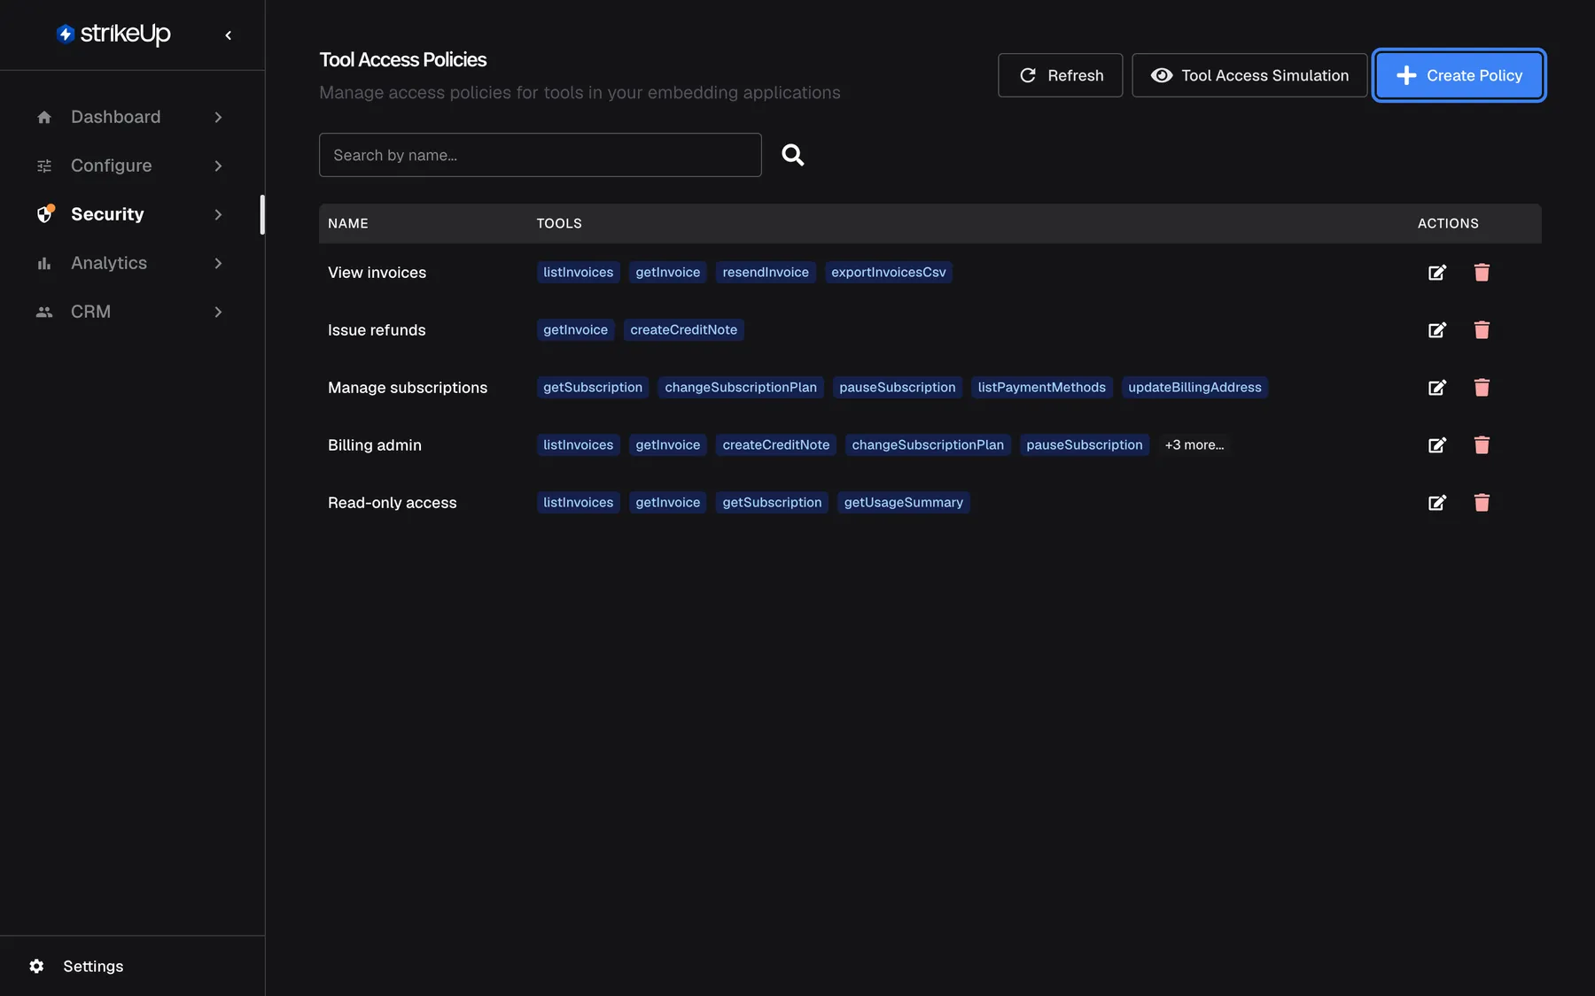Delete the Read-only access policy
The height and width of the screenshot is (996, 1595).
point(1482,503)
